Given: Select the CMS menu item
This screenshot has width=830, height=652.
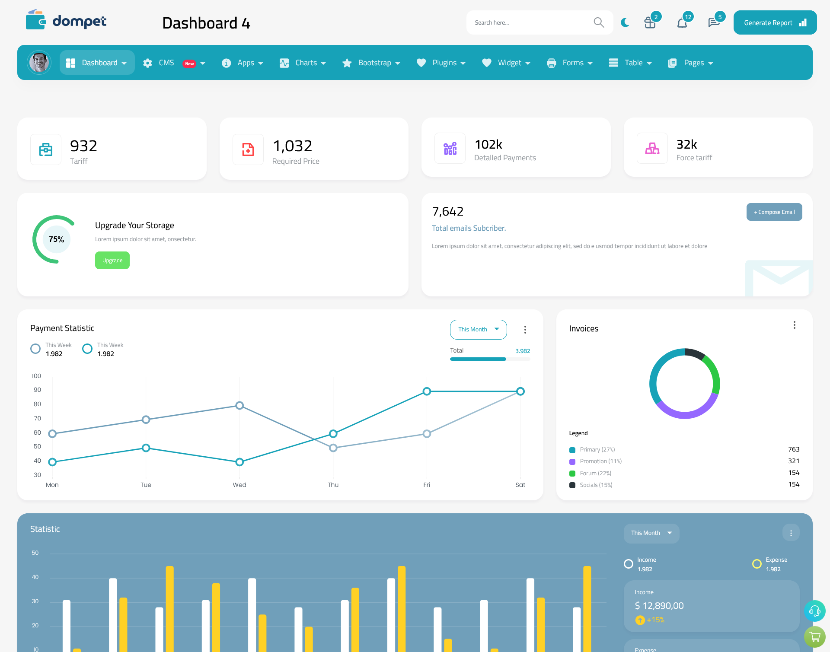Looking at the screenshot, I should [174, 63].
